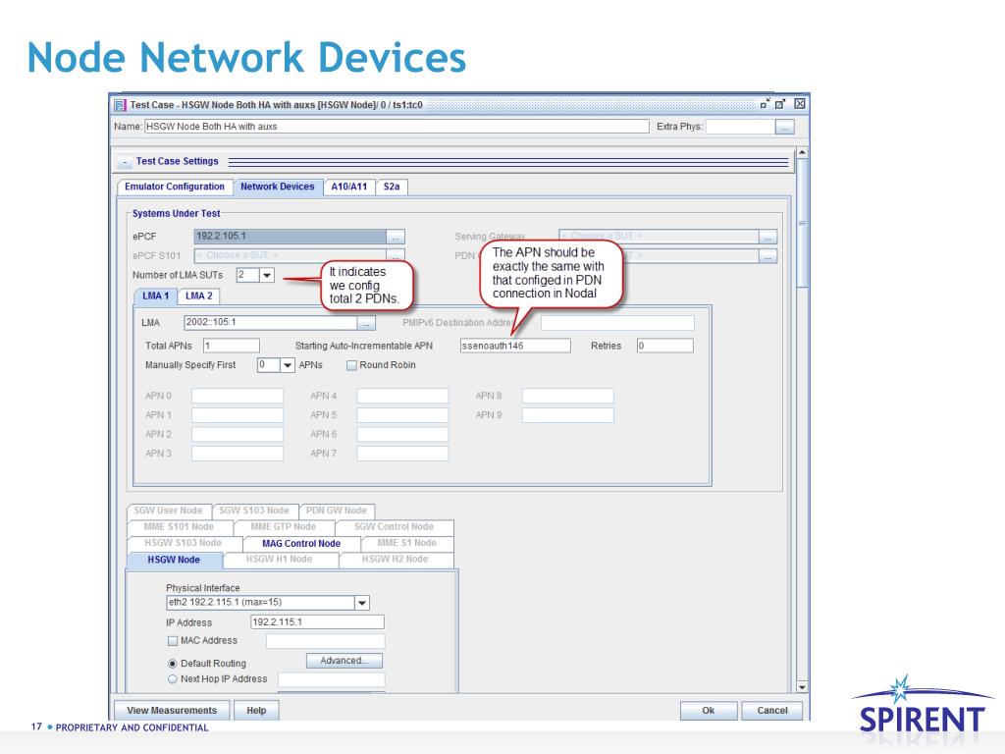This screenshot has height=754, width=1005.
Task: Switch to the A10/A11 tab
Action: tap(349, 187)
